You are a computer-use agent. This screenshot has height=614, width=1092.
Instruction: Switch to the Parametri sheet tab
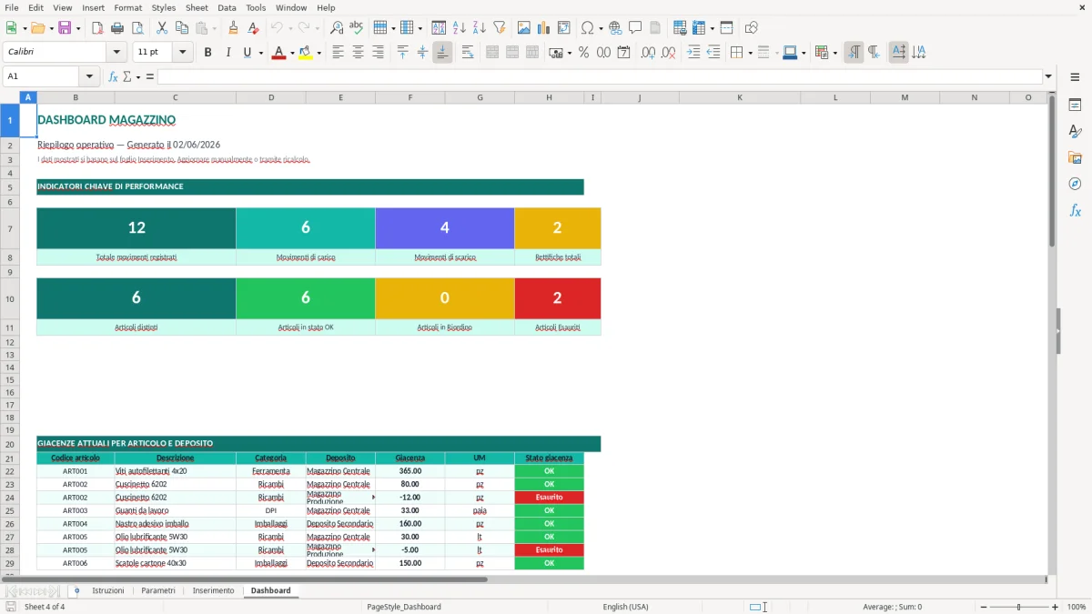158,590
